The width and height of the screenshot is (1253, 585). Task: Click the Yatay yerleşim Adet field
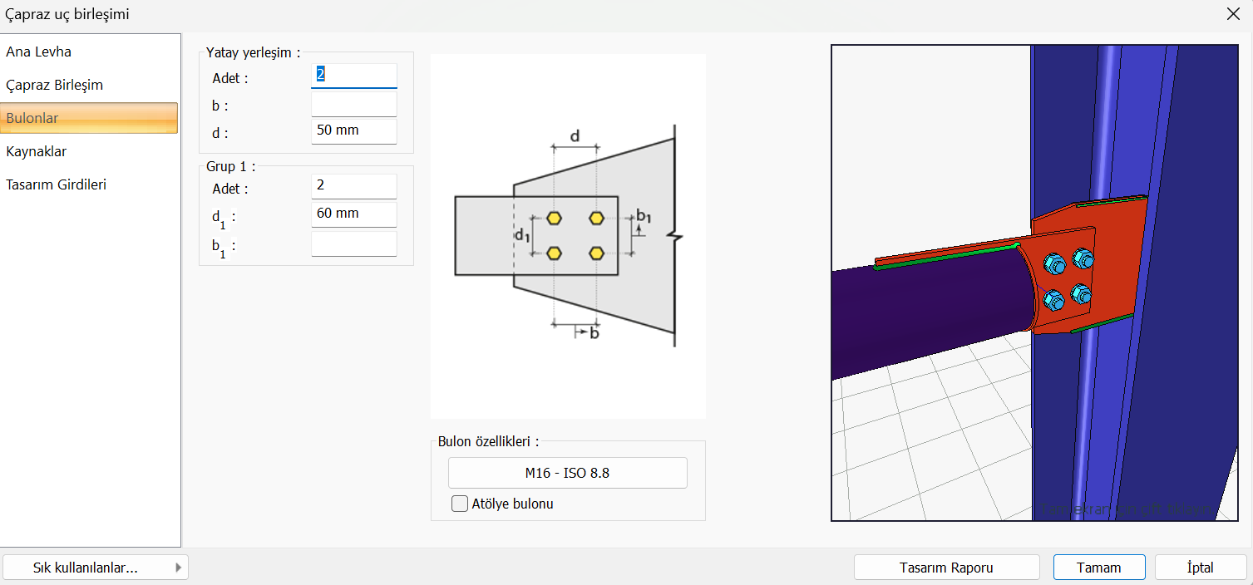coord(353,75)
